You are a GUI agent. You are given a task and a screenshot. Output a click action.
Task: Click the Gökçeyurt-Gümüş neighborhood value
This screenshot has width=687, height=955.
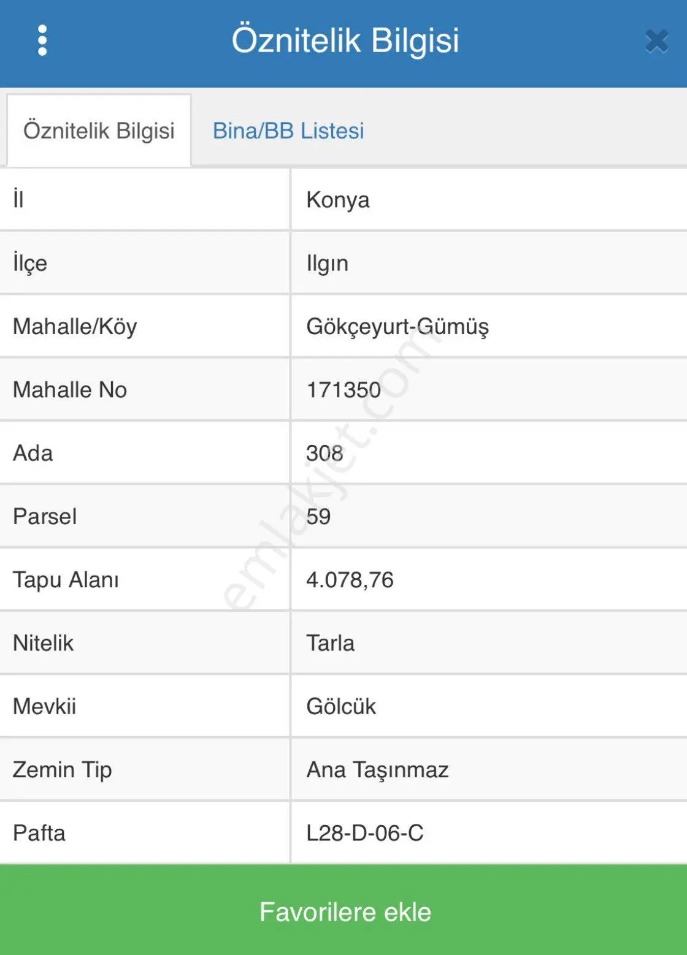tap(397, 327)
